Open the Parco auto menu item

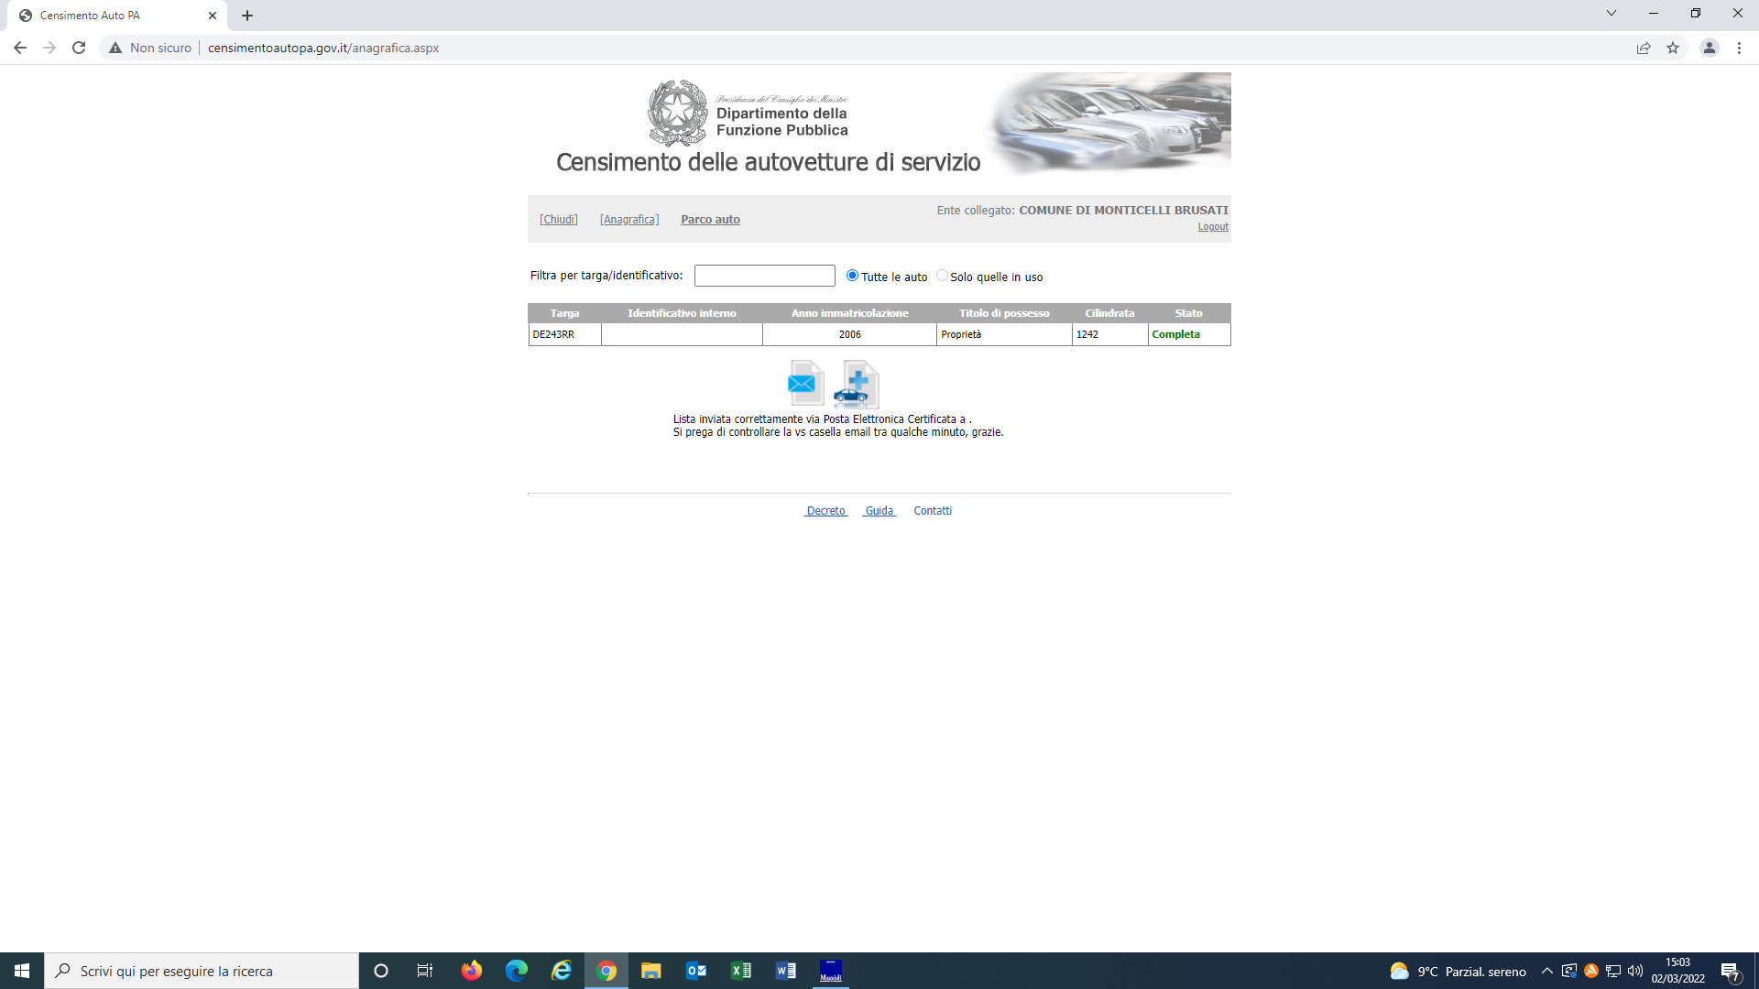[710, 220]
